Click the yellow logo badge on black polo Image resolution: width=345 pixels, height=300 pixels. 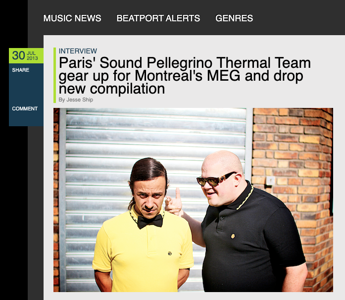(x=233, y=236)
